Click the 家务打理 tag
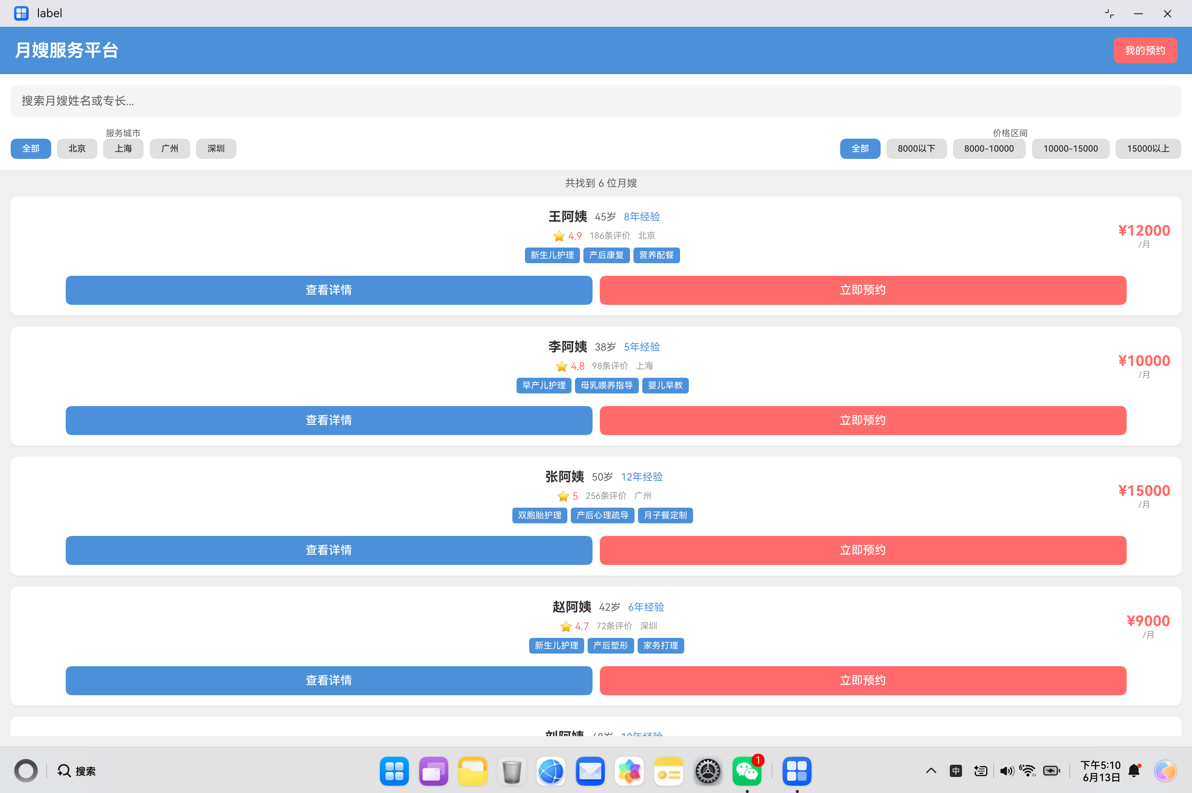This screenshot has height=793, width=1192. click(x=661, y=646)
